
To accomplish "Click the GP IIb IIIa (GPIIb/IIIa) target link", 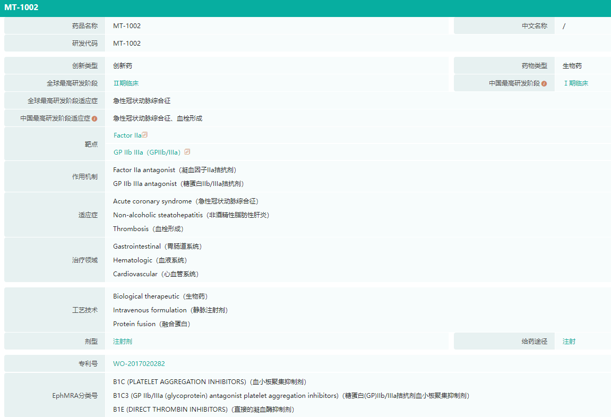I will [x=147, y=152].
